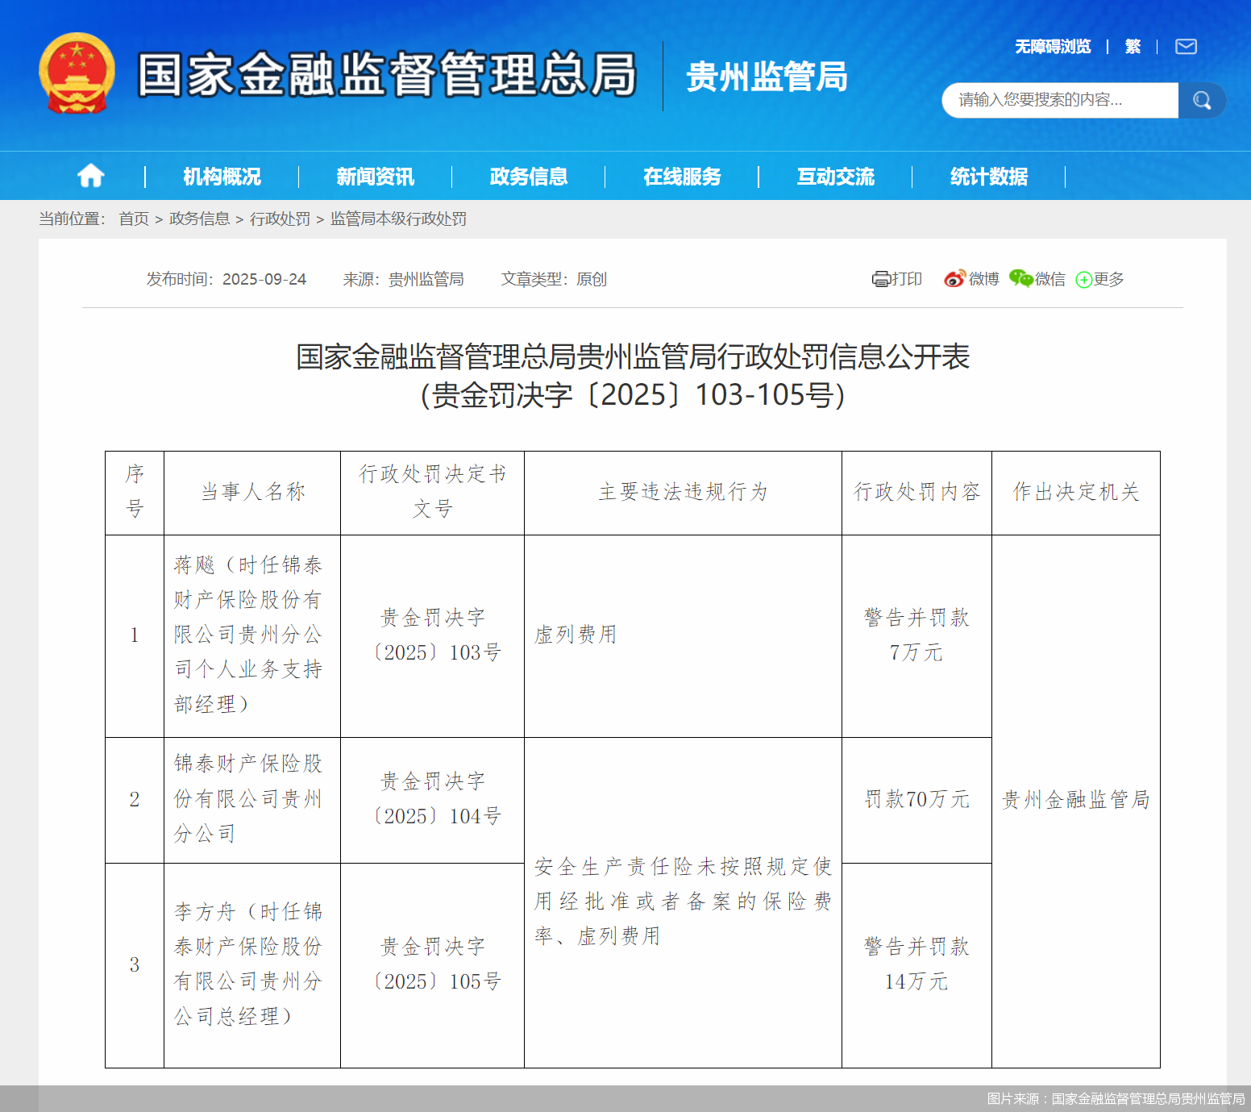Image resolution: width=1251 pixels, height=1112 pixels.
Task: Share the article via the 微博 Weibo icon
Action: tap(955, 279)
